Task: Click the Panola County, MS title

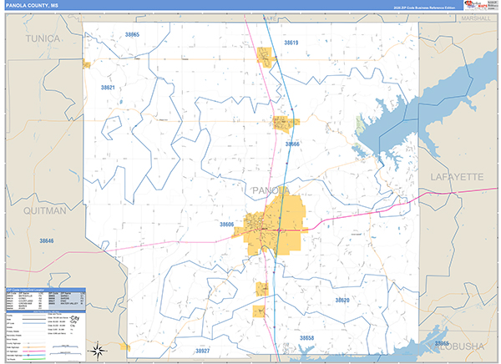Action: coord(31,5)
